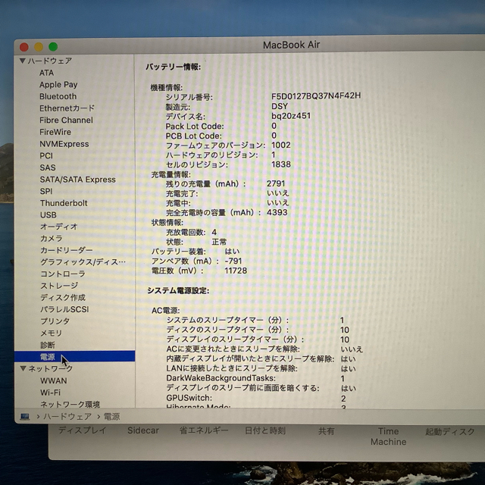Select USB in the sidebar

click(48, 215)
